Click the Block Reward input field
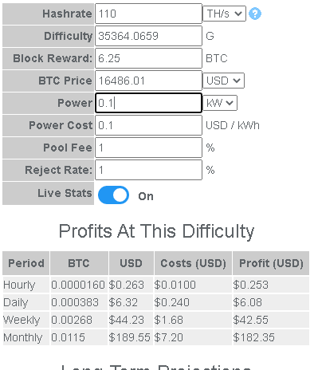 [148, 58]
